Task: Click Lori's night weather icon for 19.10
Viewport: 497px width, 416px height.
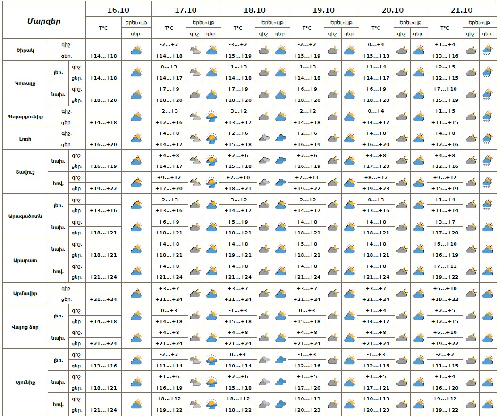Action: tap(333, 139)
